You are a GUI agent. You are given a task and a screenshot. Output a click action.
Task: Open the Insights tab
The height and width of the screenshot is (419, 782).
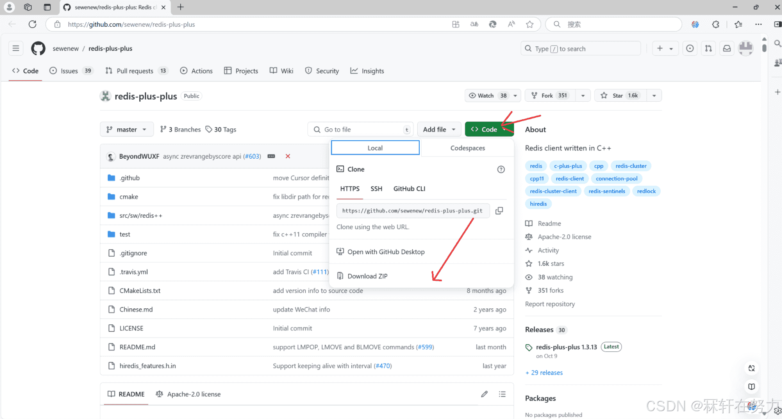367,71
